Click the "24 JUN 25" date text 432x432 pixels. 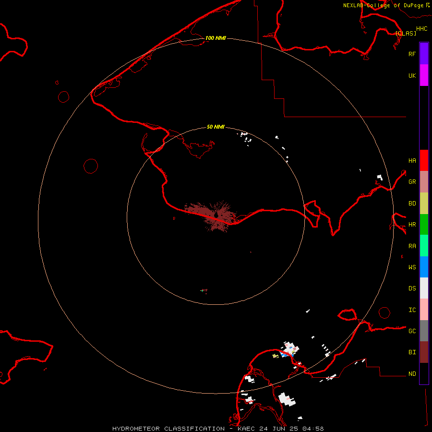click(278, 429)
